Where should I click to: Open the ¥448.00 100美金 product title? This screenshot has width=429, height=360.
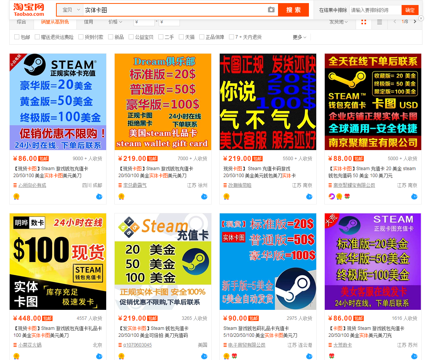coord(58,331)
